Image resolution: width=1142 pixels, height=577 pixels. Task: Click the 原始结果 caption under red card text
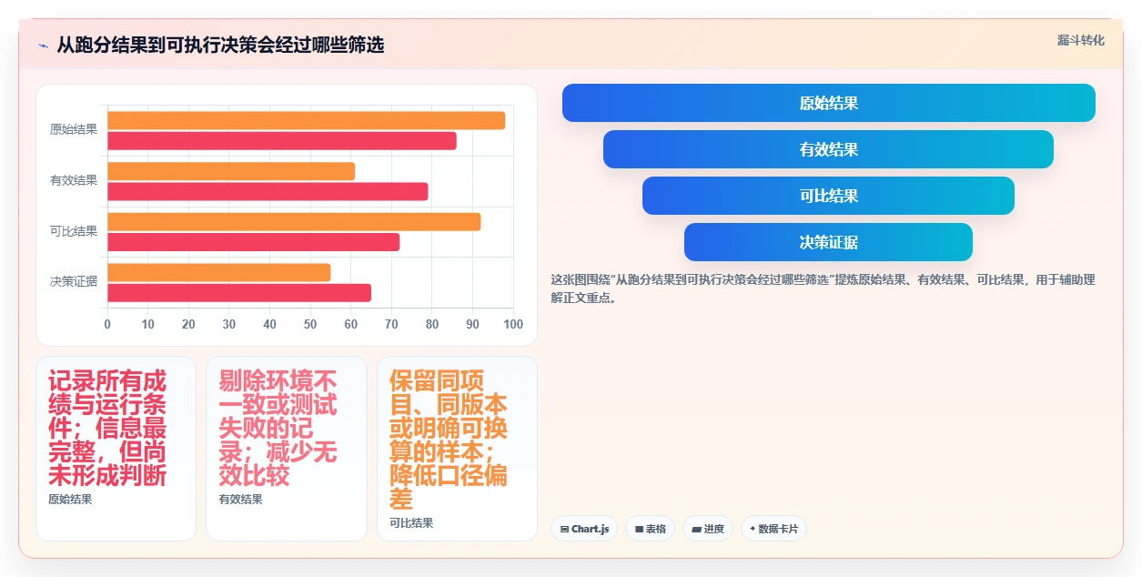pyautogui.click(x=70, y=500)
